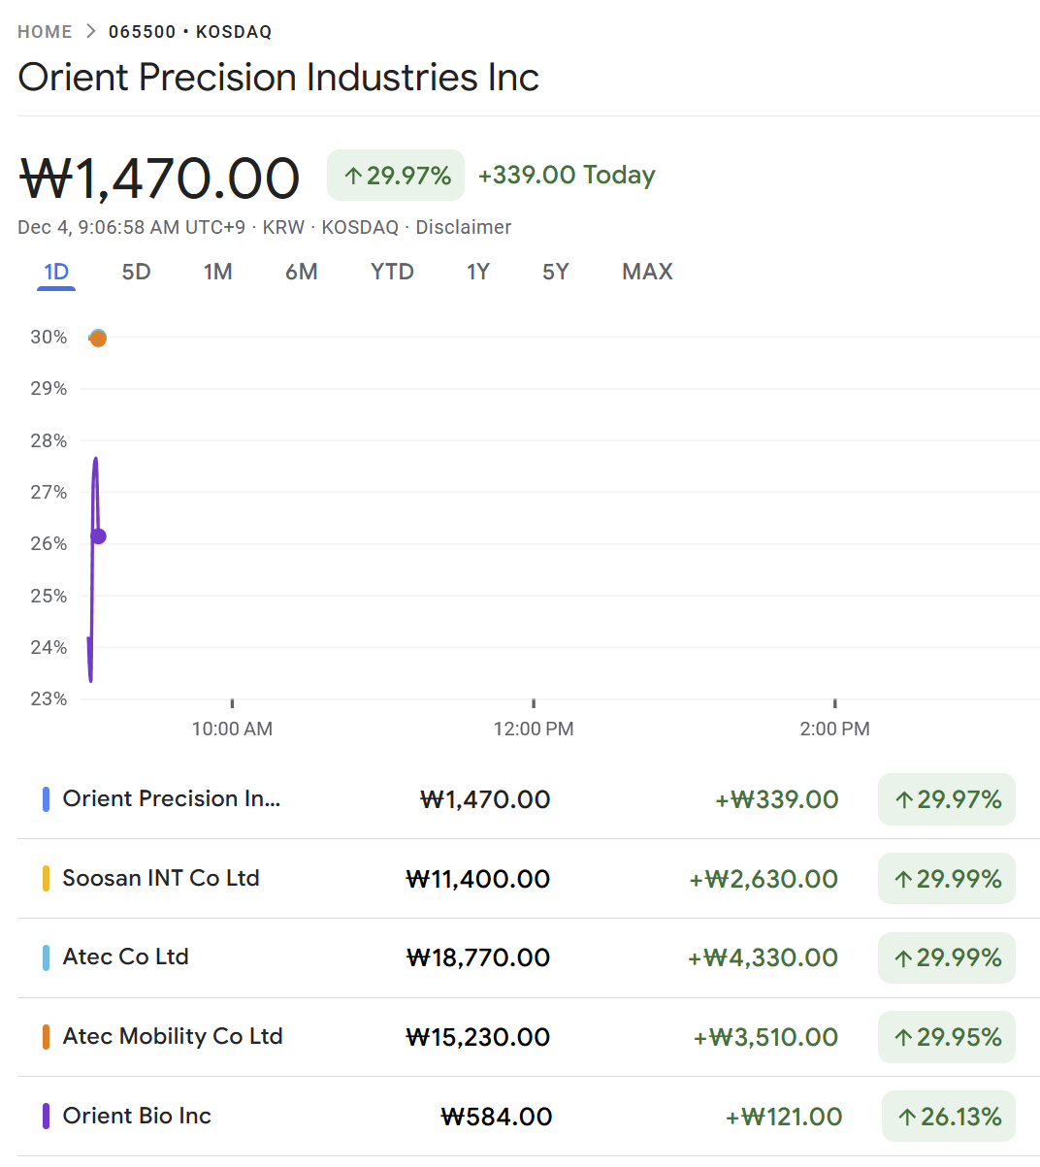The width and height of the screenshot is (1040, 1167).
Task: Click the breadcrumb chevron arrow after HOME
Action: (90, 31)
